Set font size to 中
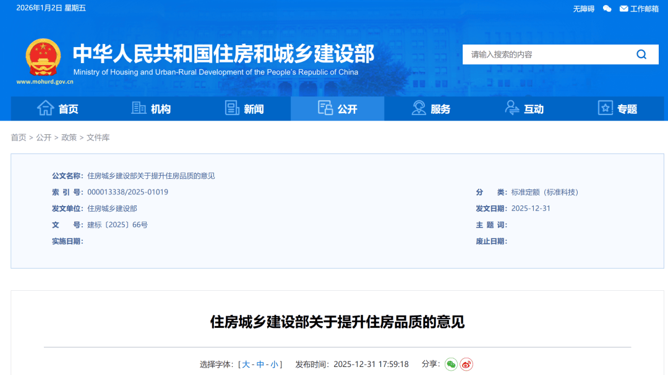The height and width of the screenshot is (375, 668). (x=260, y=364)
